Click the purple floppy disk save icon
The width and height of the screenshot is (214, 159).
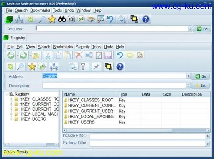click(x=108, y=56)
